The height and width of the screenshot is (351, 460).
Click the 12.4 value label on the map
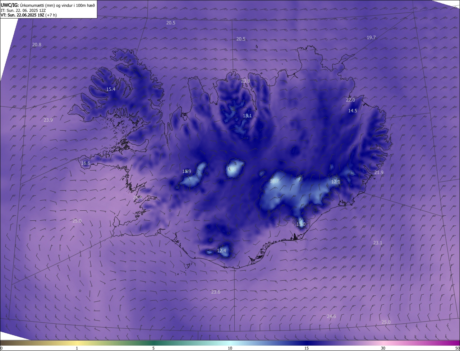[222, 251]
